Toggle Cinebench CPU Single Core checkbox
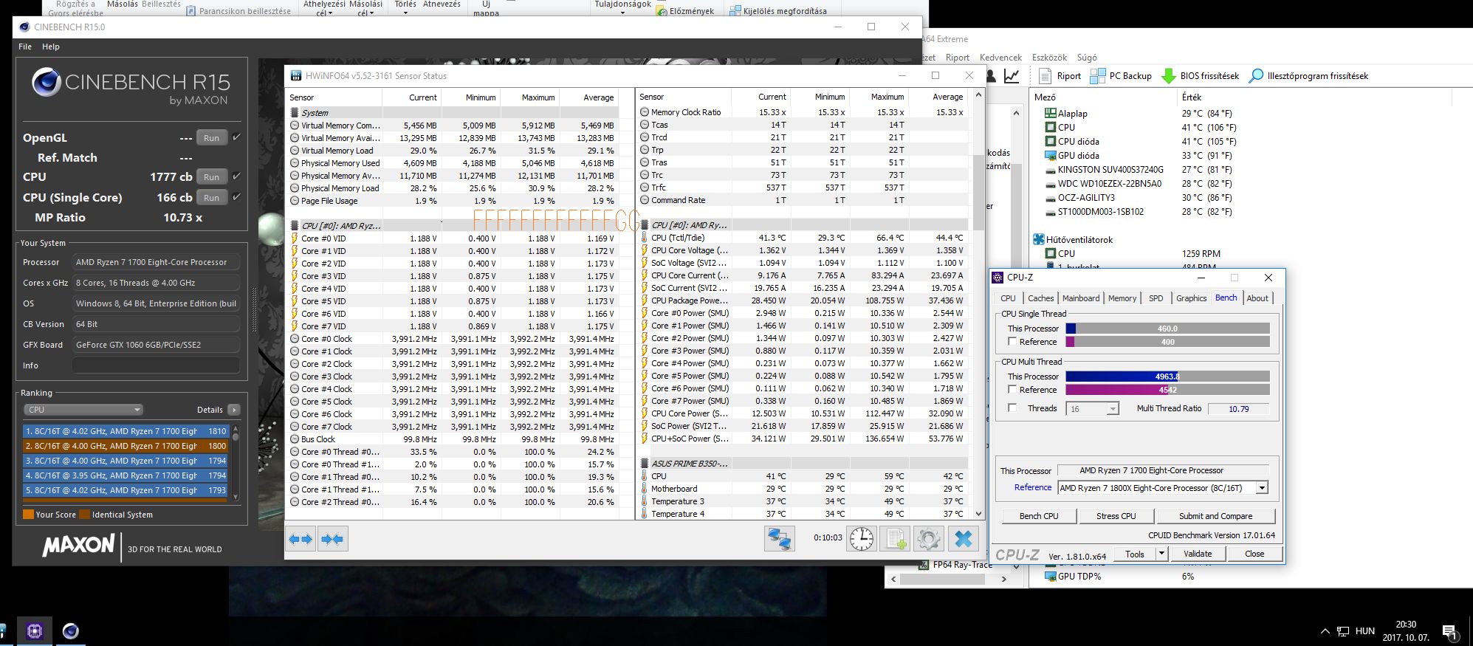 (x=236, y=197)
